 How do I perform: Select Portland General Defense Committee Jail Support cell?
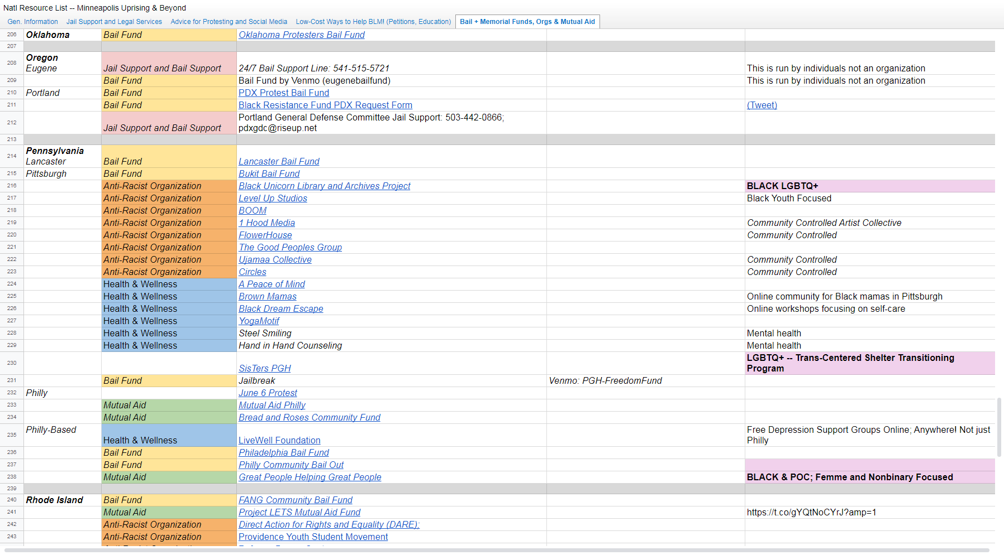[x=392, y=123]
